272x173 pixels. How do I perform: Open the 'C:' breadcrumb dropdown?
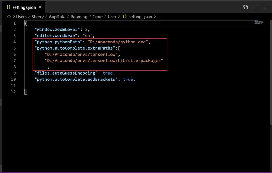9,17
